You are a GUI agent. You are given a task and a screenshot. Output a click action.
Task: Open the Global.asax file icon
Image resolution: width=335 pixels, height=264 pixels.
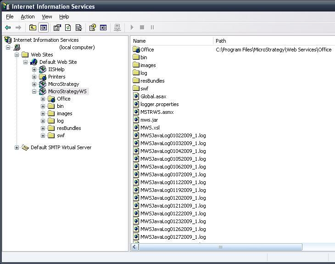click(136, 96)
